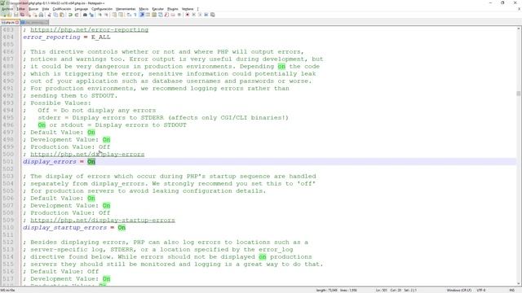Click the Paste toolbar icon

pyautogui.click(x=62, y=15)
